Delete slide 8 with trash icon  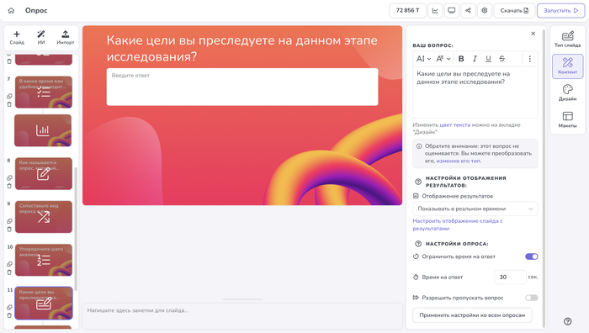9,186
